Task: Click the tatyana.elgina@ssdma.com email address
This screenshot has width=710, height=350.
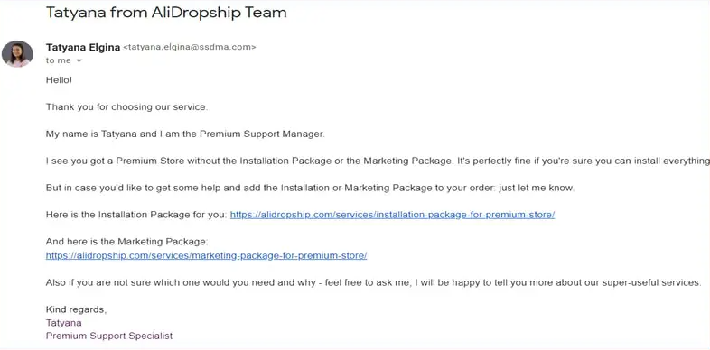Action: pyautogui.click(x=190, y=47)
